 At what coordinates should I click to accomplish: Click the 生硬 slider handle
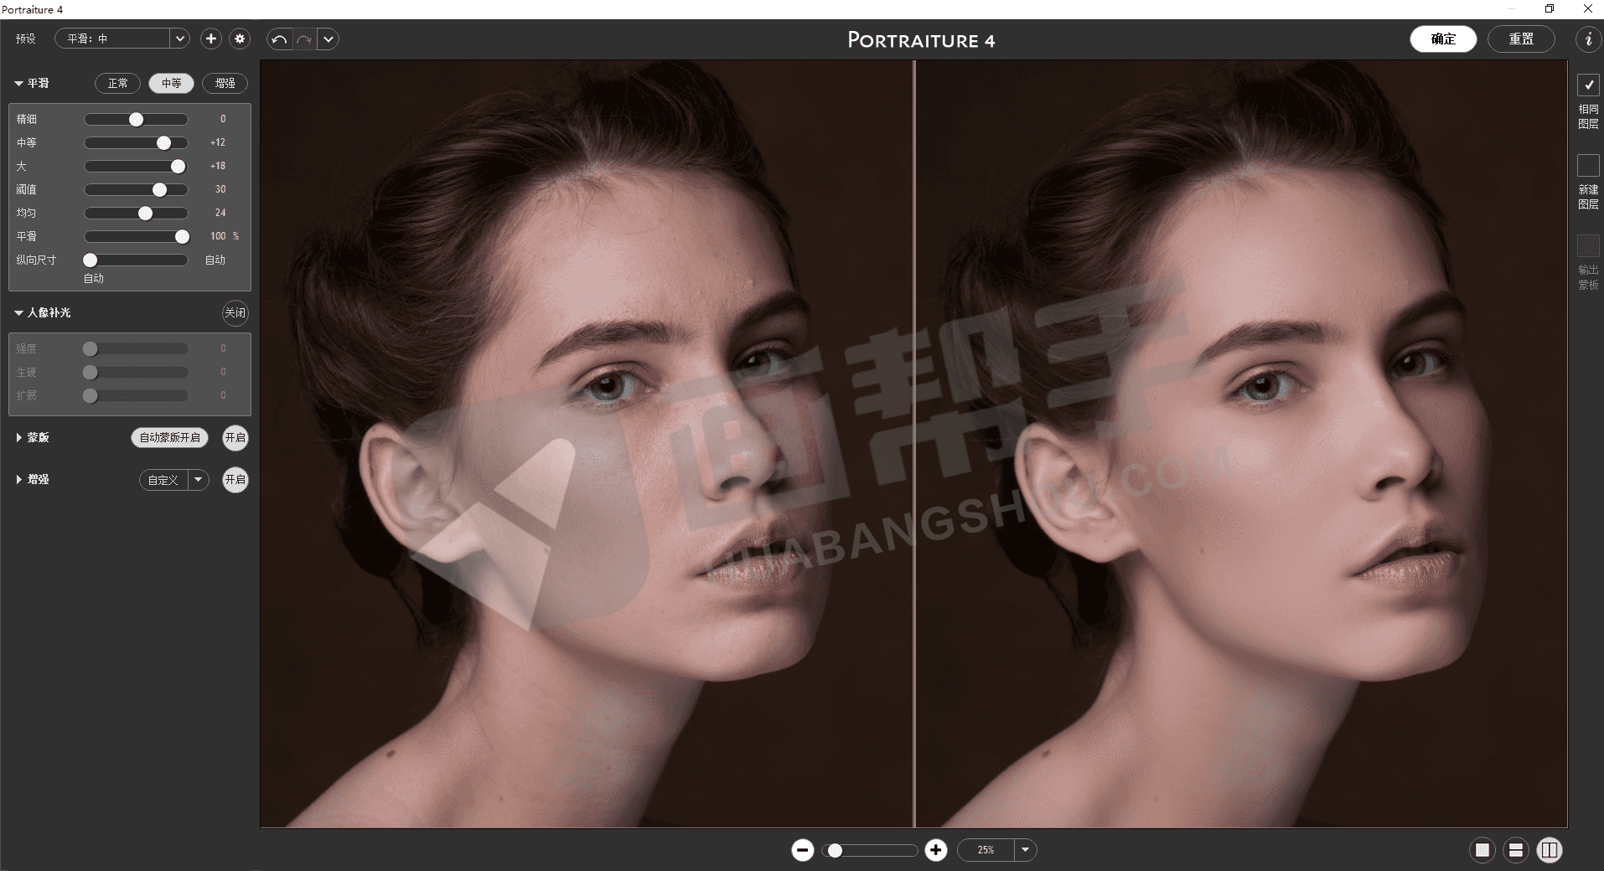point(90,372)
